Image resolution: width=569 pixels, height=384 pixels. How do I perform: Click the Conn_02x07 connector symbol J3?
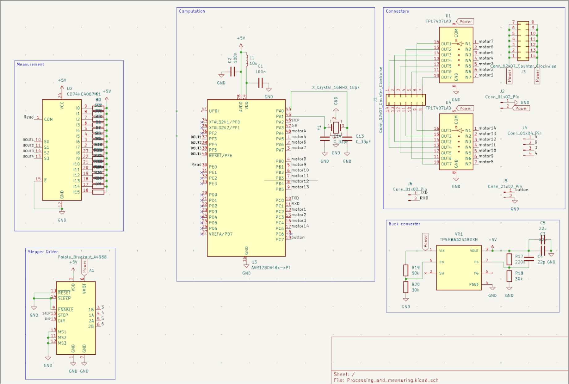[523, 40]
